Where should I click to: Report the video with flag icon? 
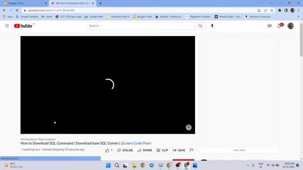pyautogui.click(x=191, y=150)
